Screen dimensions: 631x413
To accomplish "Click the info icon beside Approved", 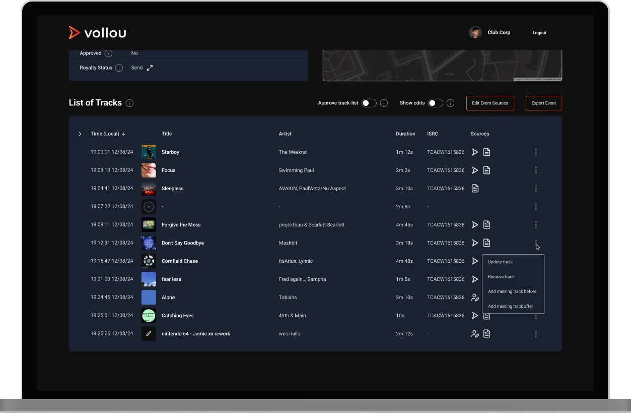I will tap(108, 53).
